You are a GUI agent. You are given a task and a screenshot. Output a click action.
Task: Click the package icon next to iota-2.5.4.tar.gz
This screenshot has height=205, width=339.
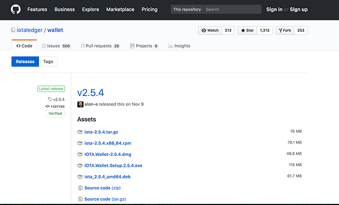click(x=80, y=132)
